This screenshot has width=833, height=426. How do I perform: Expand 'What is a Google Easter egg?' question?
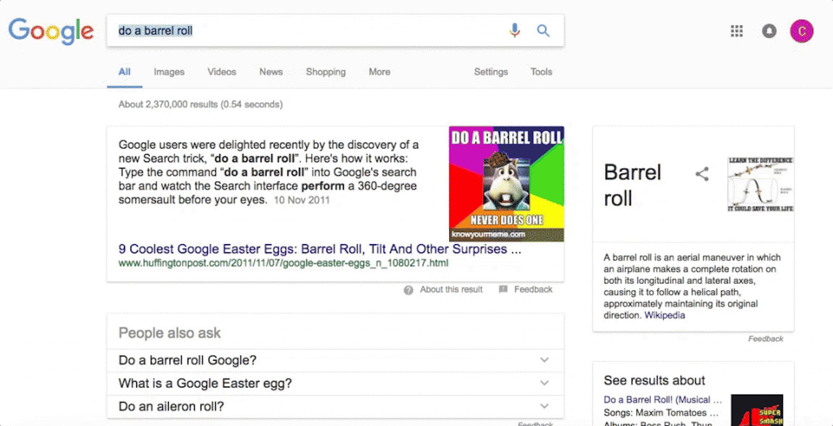335,383
